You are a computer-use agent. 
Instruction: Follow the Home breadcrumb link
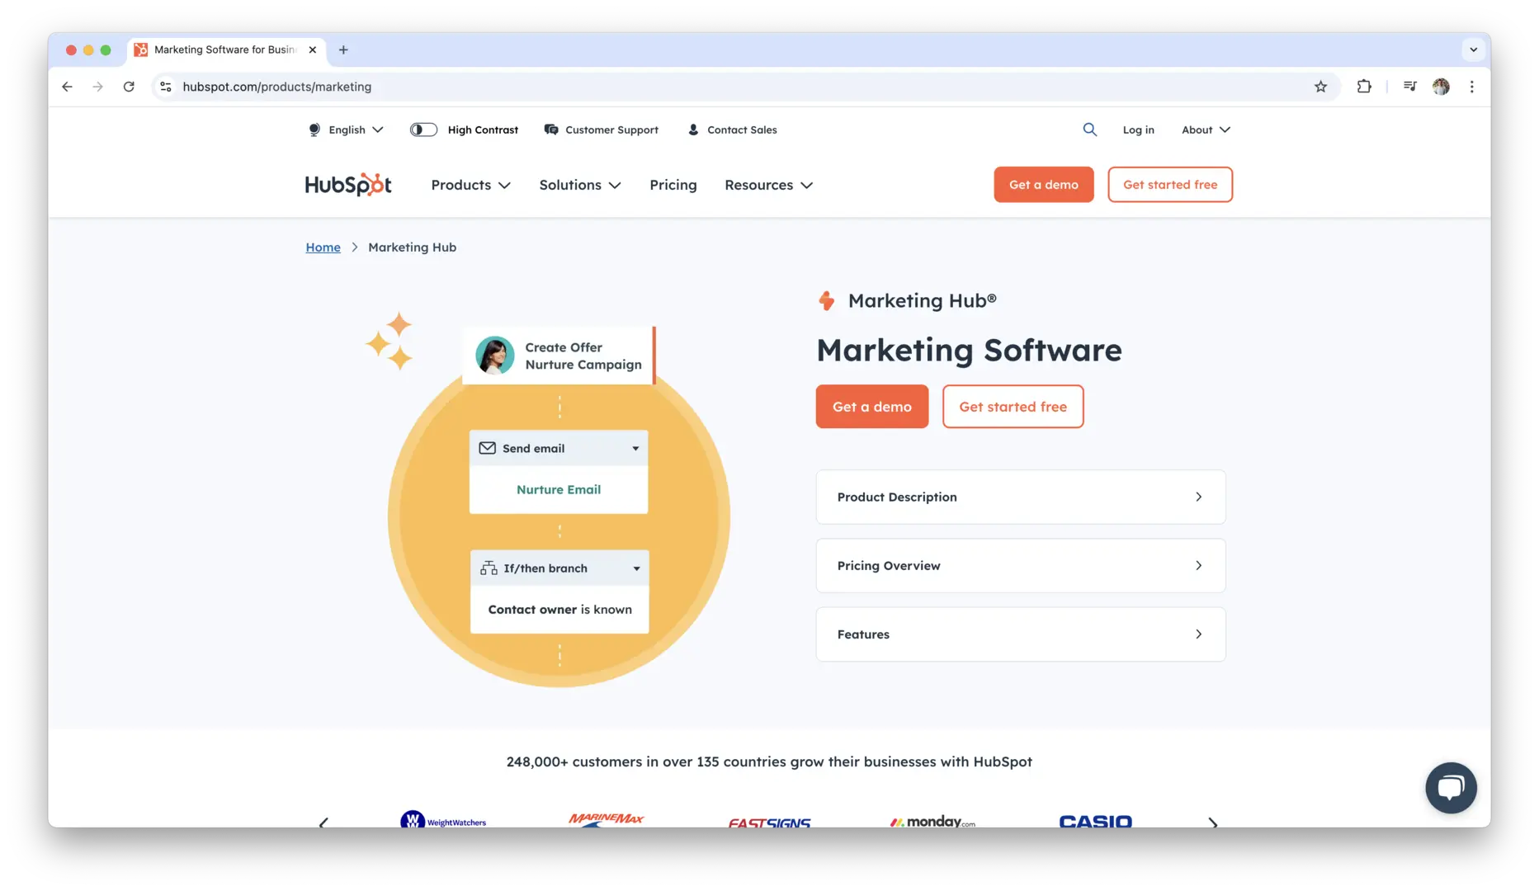(323, 247)
